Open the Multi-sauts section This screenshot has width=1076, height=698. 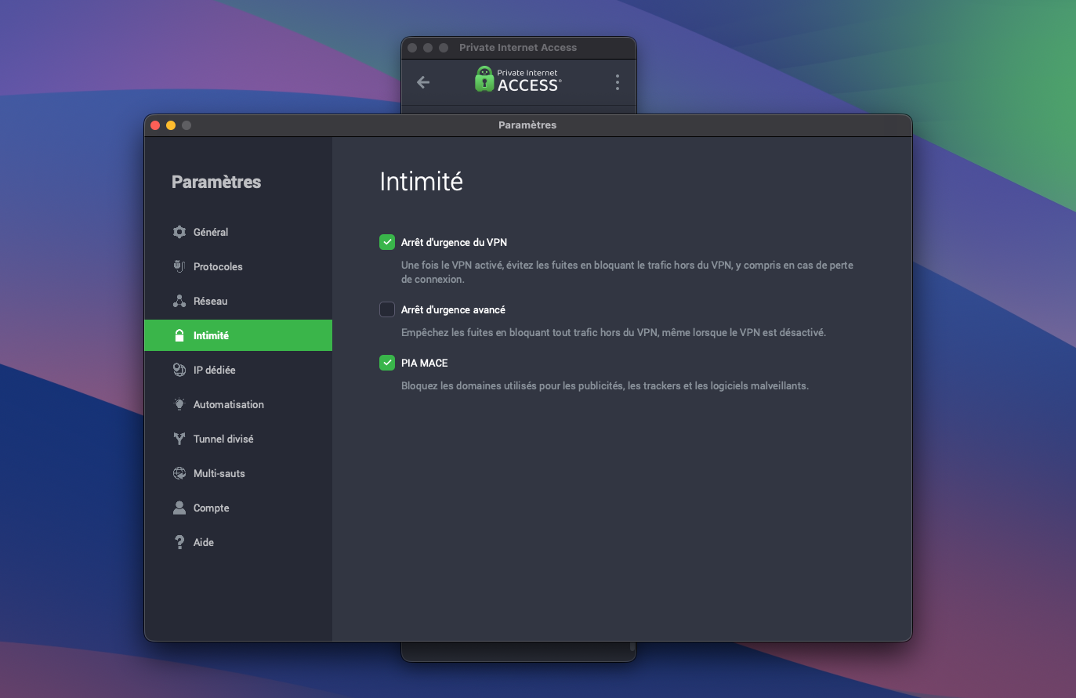pyautogui.click(x=238, y=473)
